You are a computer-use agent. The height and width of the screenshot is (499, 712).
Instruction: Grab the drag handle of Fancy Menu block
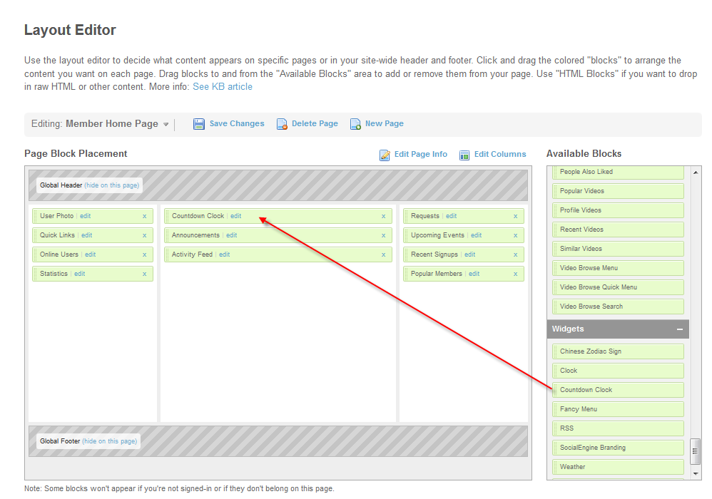click(x=555, y=409)
